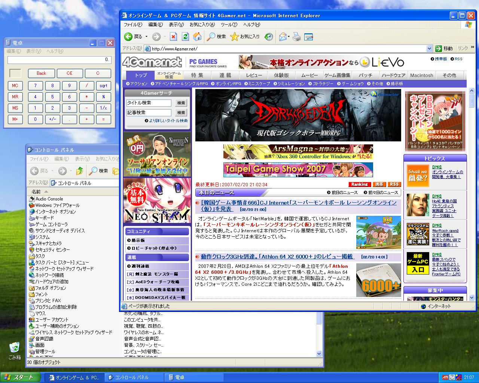Stop page loading with the red X icon
The width and height of the screenshot is (479, 383).
pos(173,37)
